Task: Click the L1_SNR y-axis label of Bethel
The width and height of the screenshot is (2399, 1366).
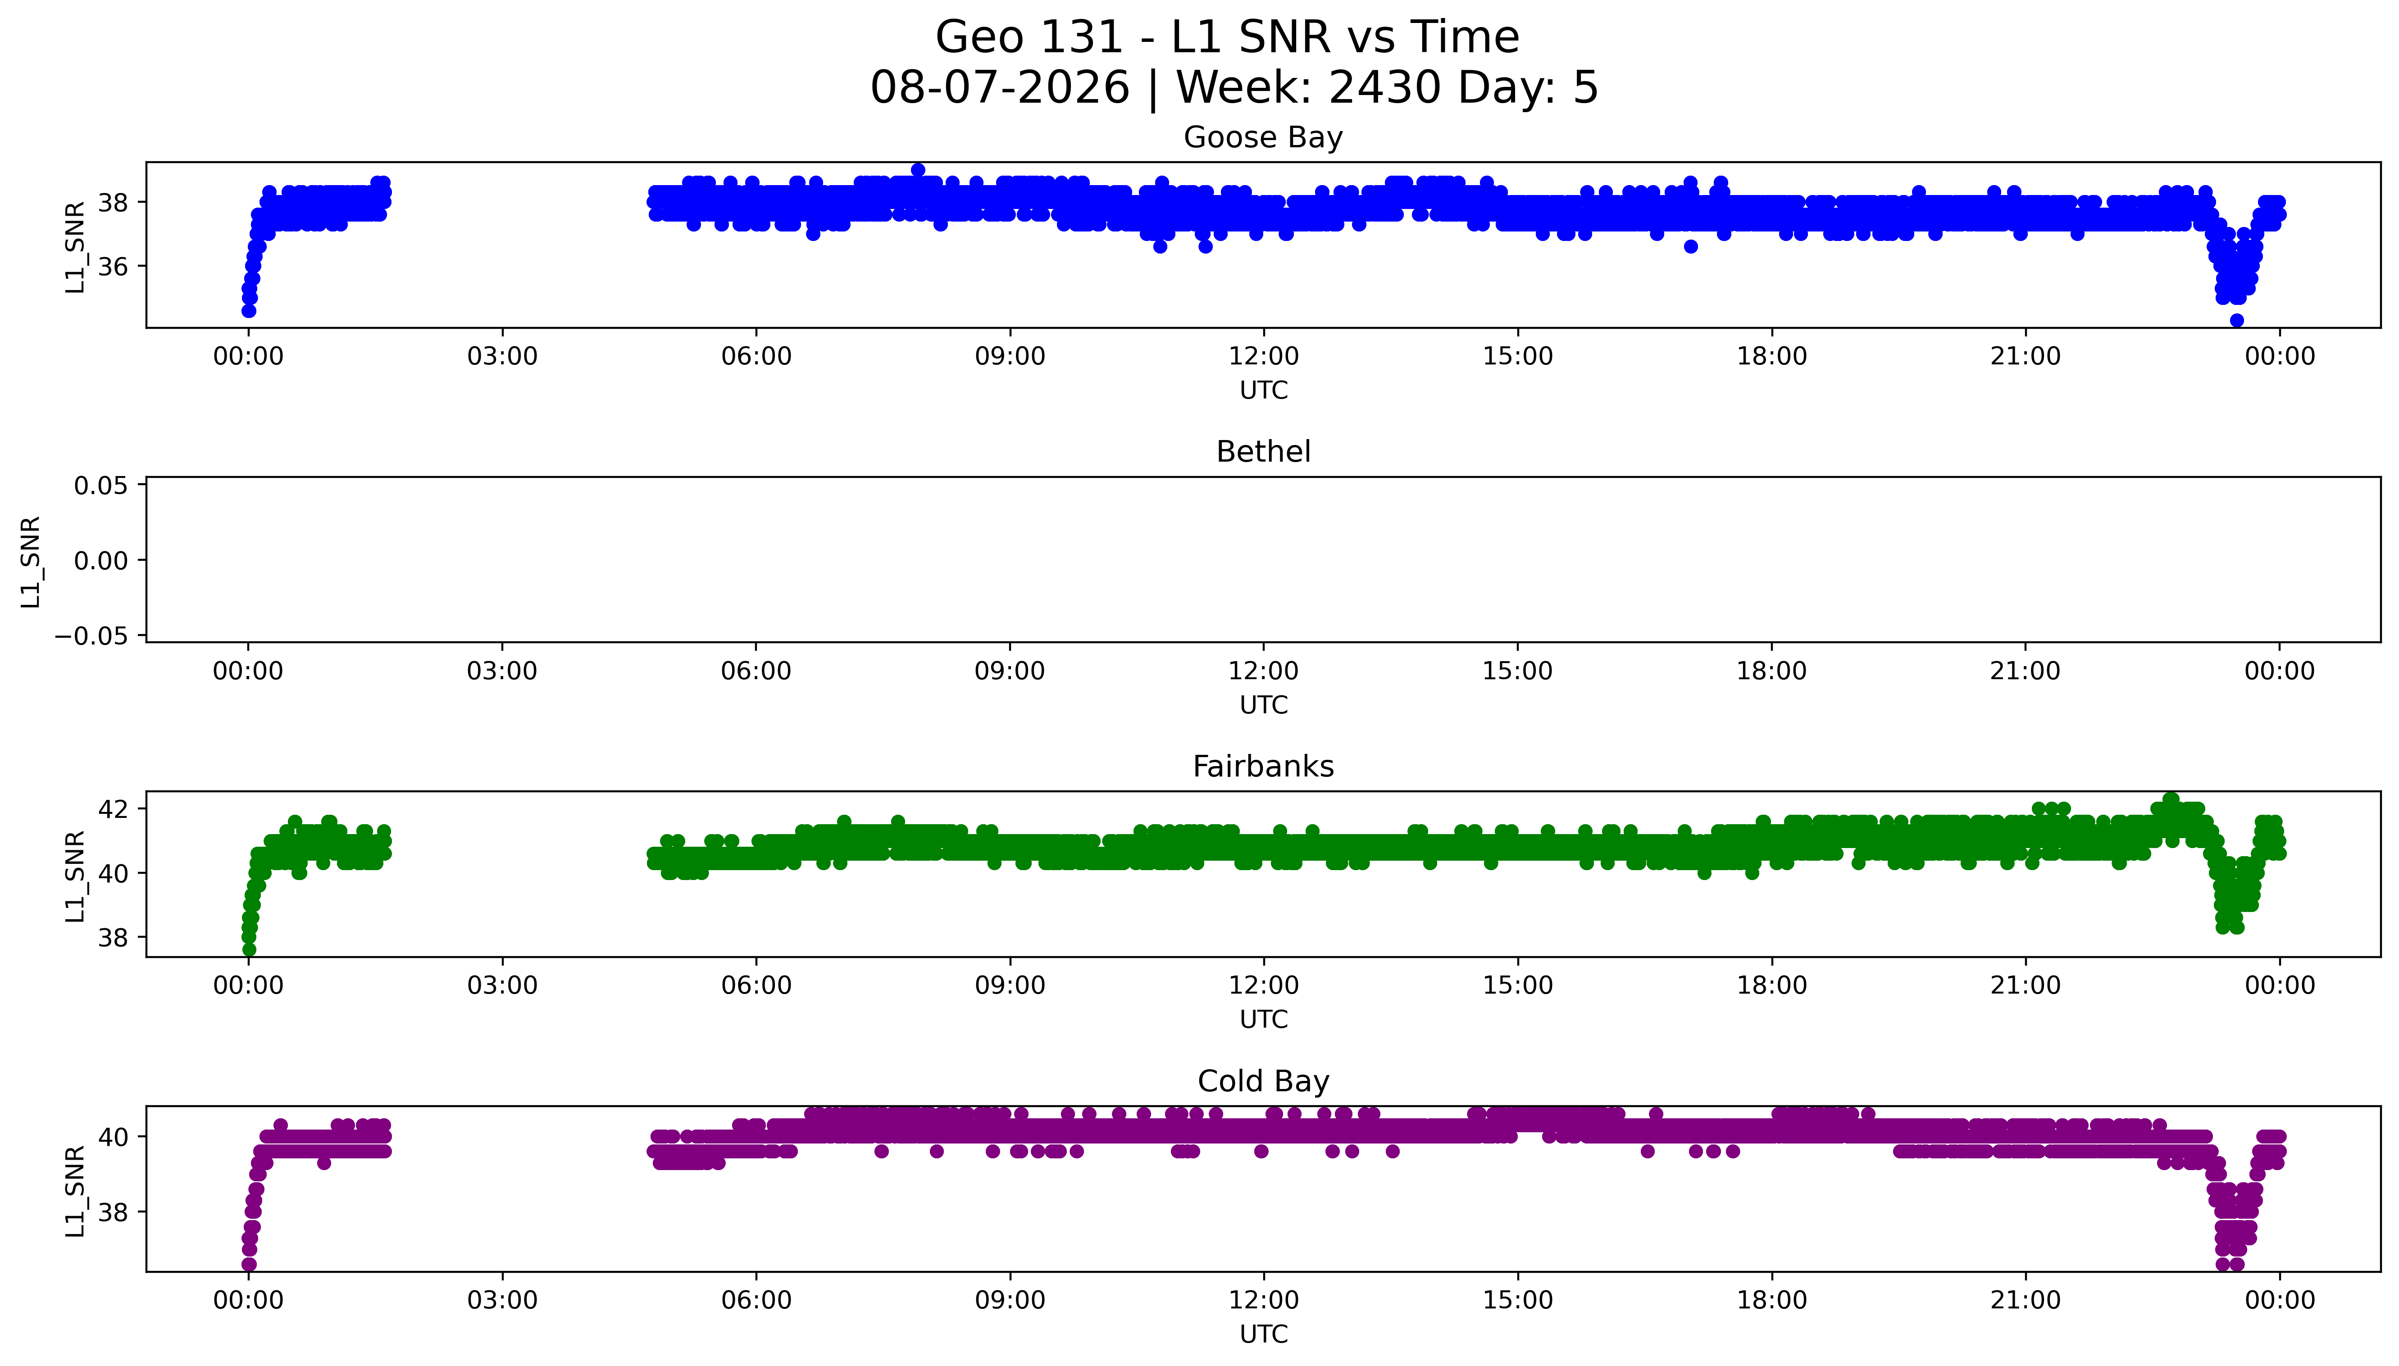Action: tap(31, 561)
